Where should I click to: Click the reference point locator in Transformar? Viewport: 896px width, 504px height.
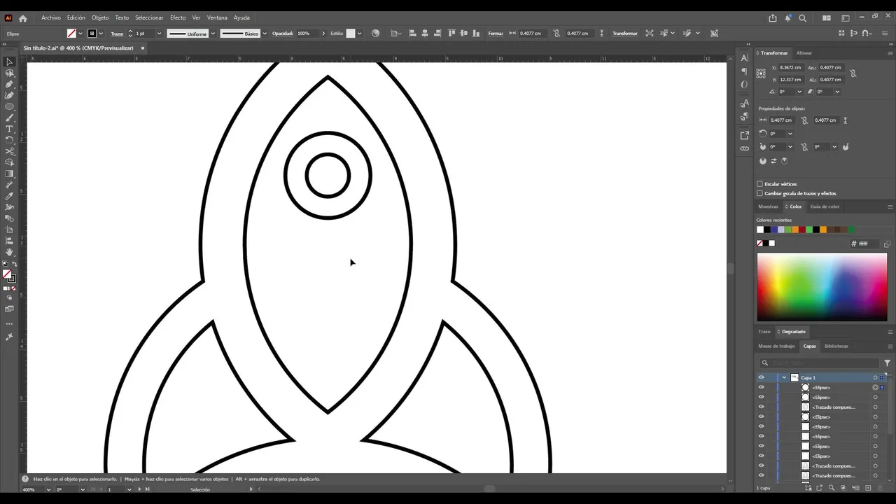(761, 73)
